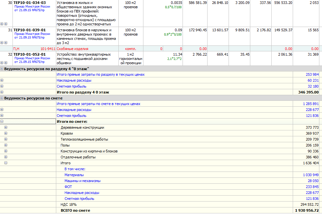Expand the "Деревянные конструкции" totals row
Viewport: 322px width, 216px height.
point(6,127)
